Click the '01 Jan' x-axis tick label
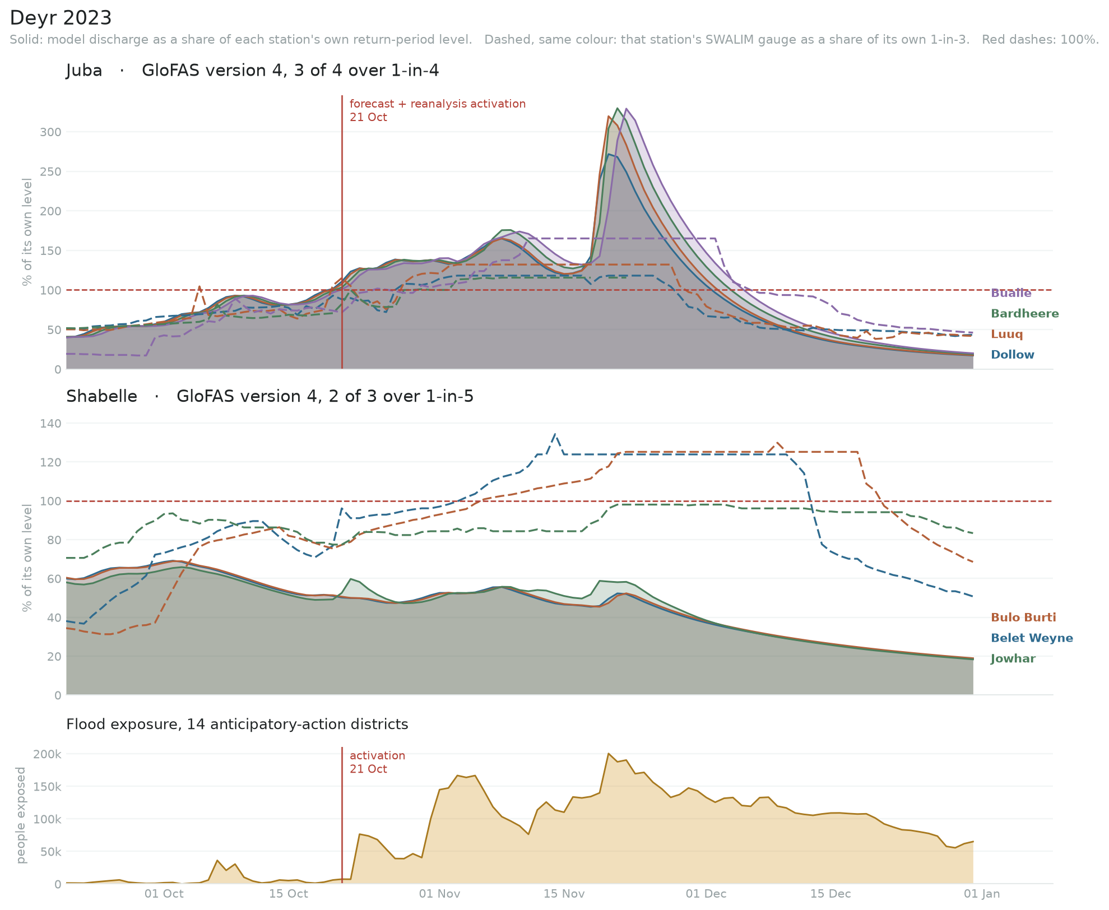Screen dimensions: 1109x910 coord(982,894)
